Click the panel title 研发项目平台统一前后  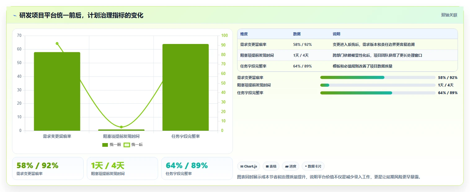(x=81, y=15)
